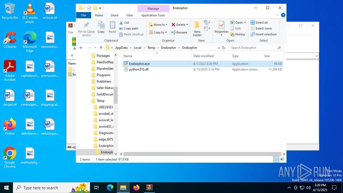This screenshot has width=343, height=193.
Task: Expand the Open button dropdown arrow
Action: pyautogui.click(x=245, y=23)
